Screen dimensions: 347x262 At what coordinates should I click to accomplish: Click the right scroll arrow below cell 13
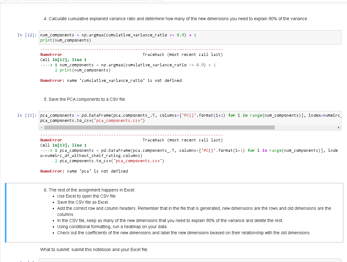(x=339, y=127)
